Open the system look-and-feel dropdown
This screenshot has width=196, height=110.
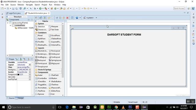pyautogui.click(x=96, y=18)
